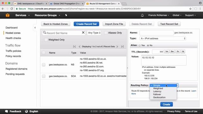Set TTL to 1h preset
Viewport: 203px width, 114px height.
point(178,51)
